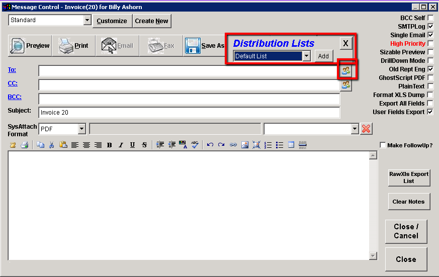Apply numbered list formatting

click(268, 145)
